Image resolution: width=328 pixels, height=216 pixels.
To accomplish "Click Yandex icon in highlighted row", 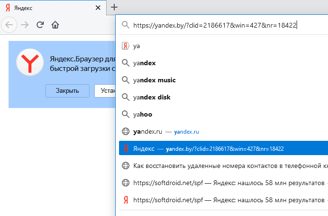I will point(126,148).
